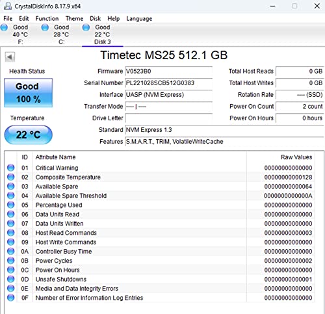Image resolution: width=325 pixels, height=314 pixels.
Task: Click the Power On Count value 2 count
Action: tap(300, 107)
